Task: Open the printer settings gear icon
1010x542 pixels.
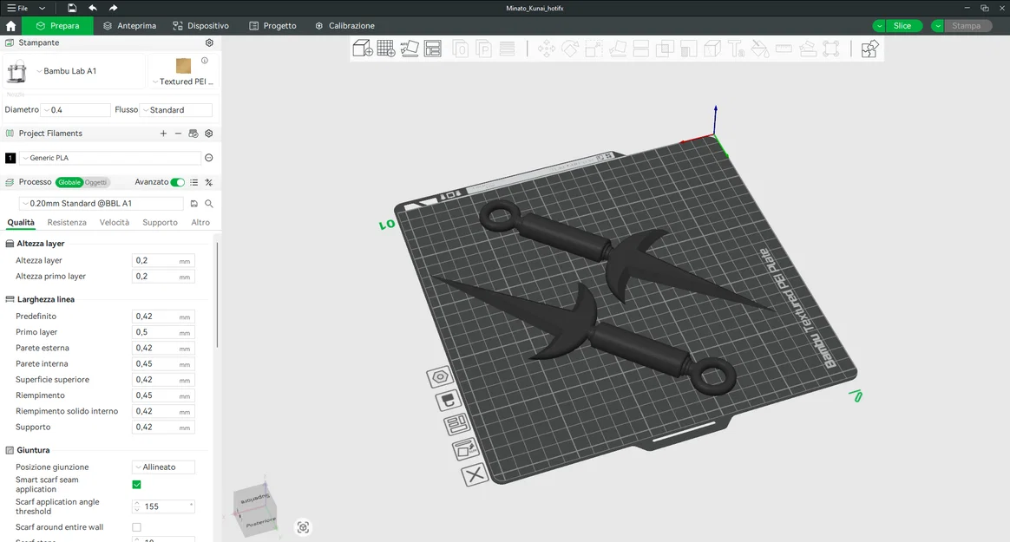Action: [x=209, y=42]
